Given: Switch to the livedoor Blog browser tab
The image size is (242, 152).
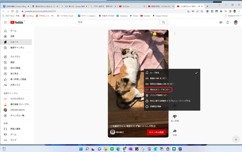Looking at the screenshot, I should [16, 6].
